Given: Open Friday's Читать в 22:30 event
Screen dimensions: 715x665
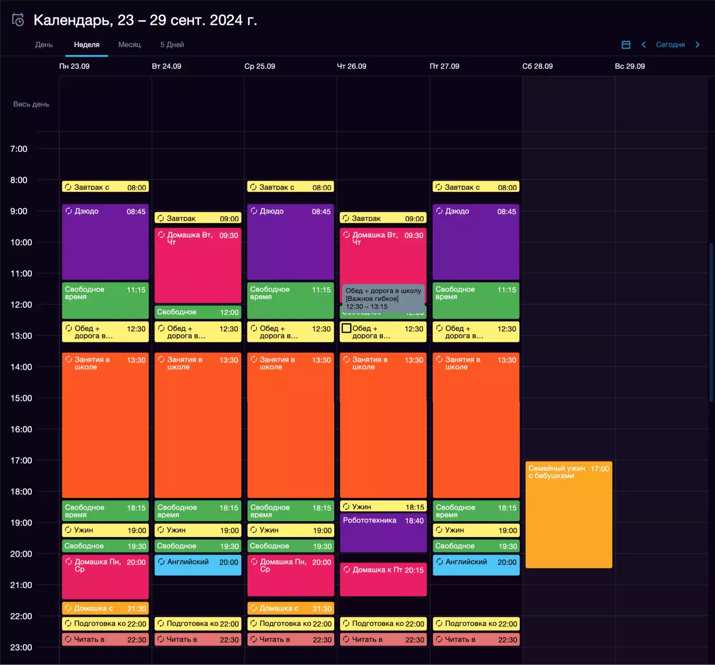Looking at the screenshot, I should pos(476,640).
